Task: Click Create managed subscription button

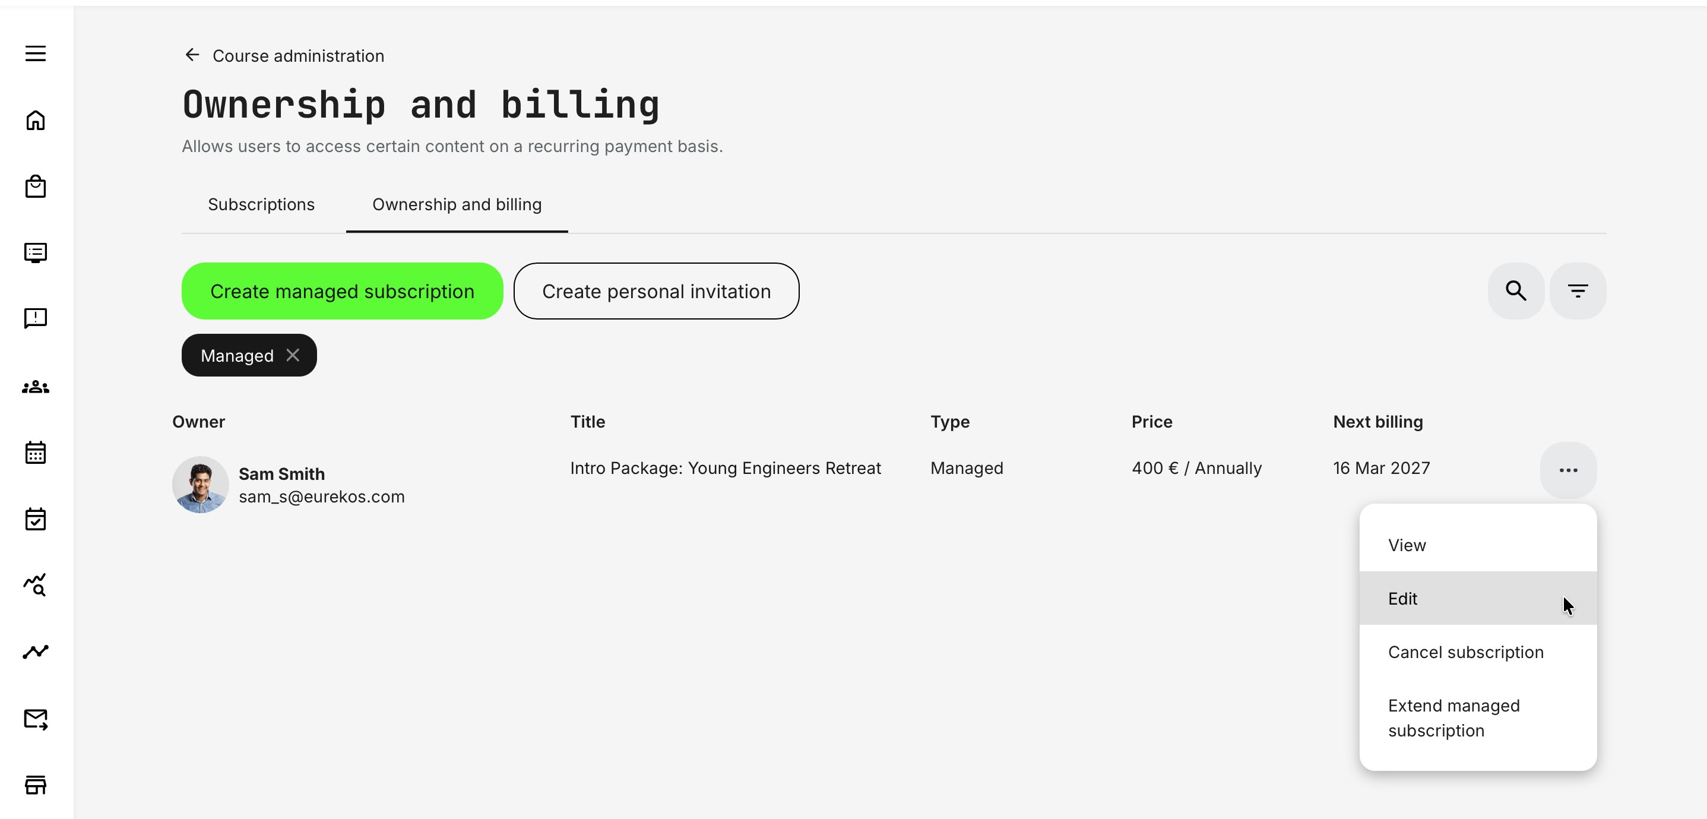Action: click(x=342, y=291)
